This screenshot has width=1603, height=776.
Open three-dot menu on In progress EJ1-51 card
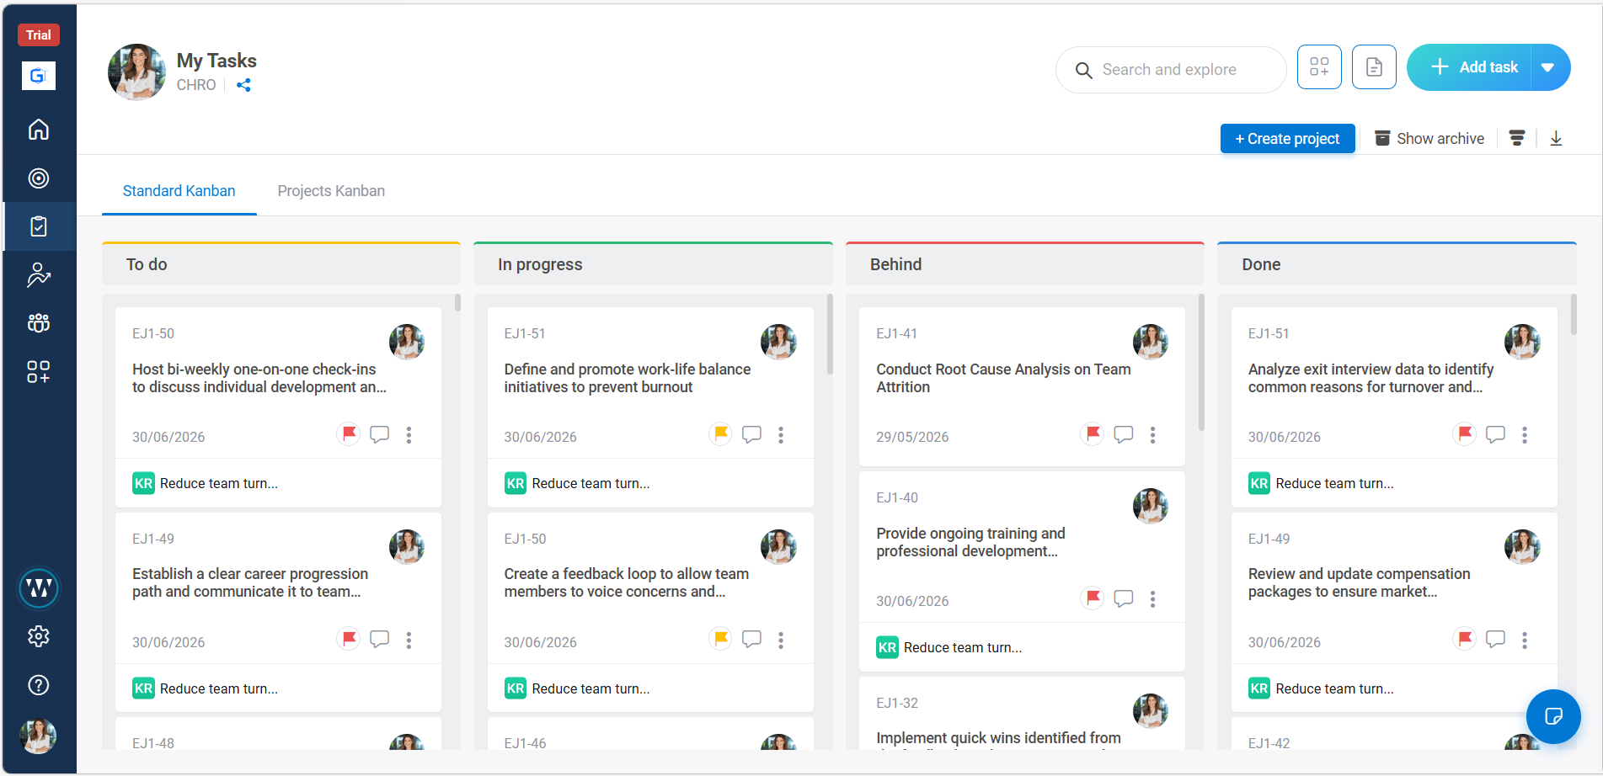(x=781, y=435)
